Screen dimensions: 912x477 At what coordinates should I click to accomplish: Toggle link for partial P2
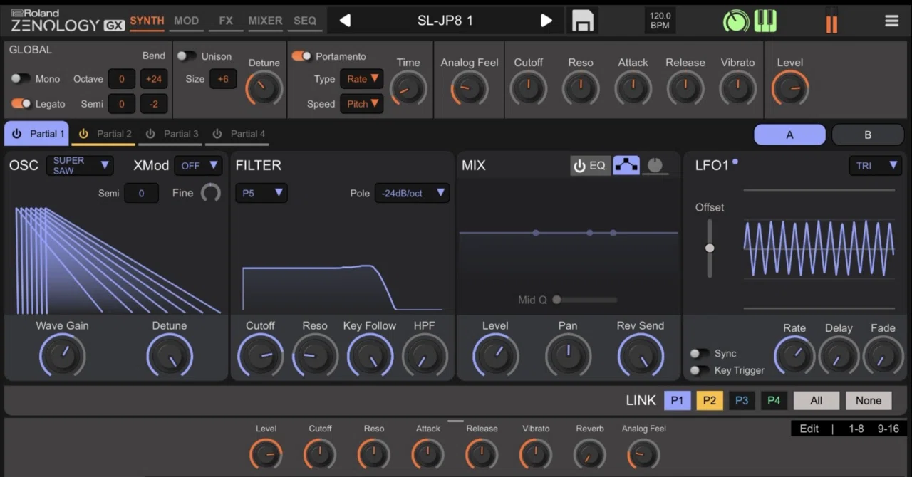(x=710, y=400)
